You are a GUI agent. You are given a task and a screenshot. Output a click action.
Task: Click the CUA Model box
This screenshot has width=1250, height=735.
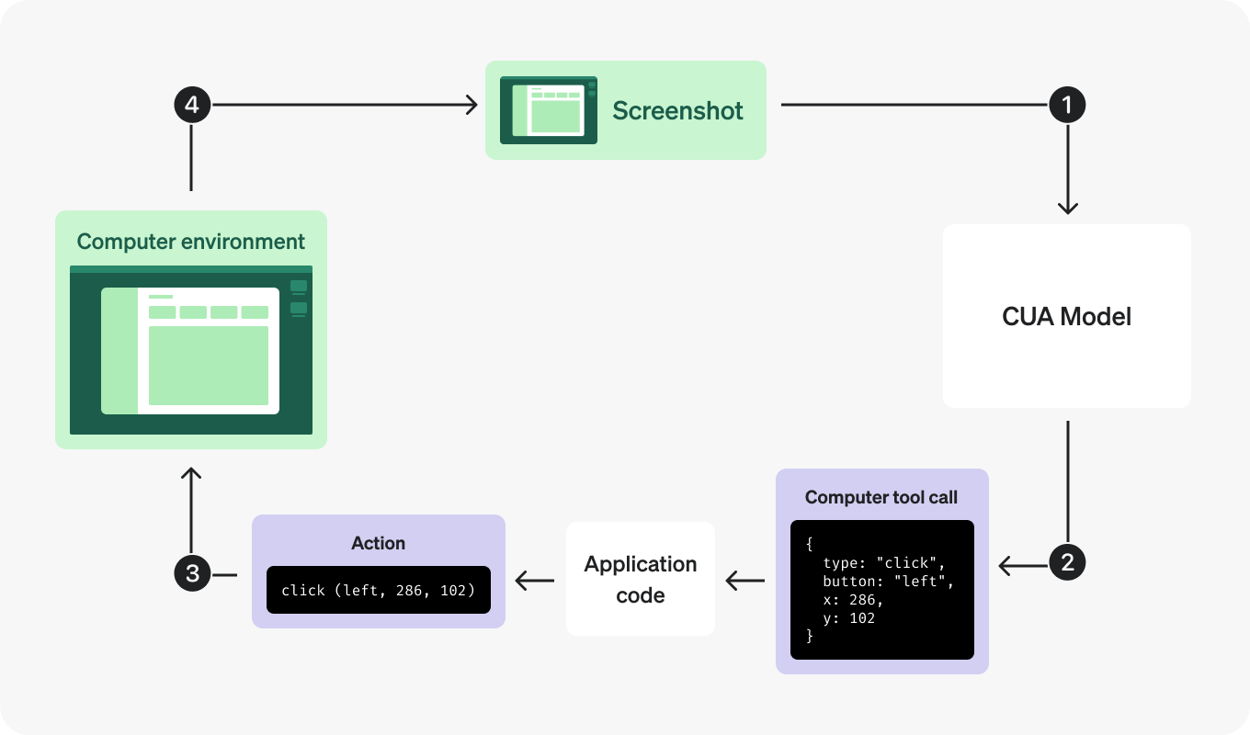[1067, 316]
